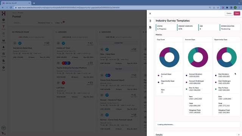Open the Alerts bell icon in sidebar
Screen dimensions: 242x136
tap(3, 48)
